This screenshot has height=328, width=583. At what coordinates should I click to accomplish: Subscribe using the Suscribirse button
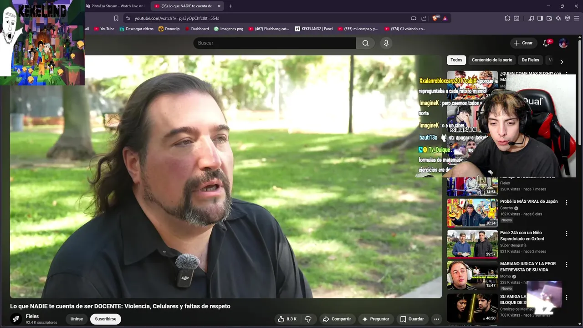pos(106,319)
